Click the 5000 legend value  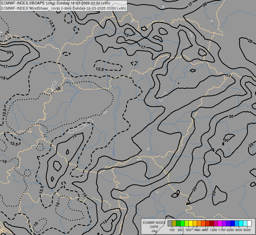pos(247,230)
